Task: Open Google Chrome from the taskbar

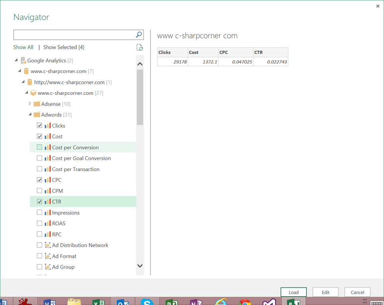Action: pyautogui.click(x=245, y=302)
